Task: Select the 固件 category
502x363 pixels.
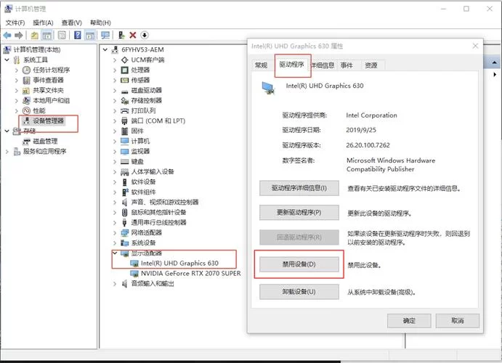Action: pos(137,131)
